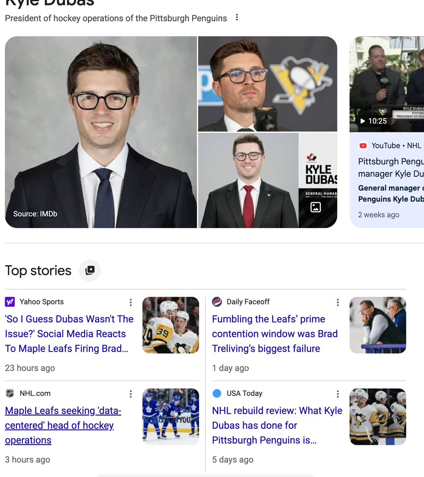Open NHL rebuild review Kyle Dubas article
Screen dimensions: 424x477
pos(277,425)
